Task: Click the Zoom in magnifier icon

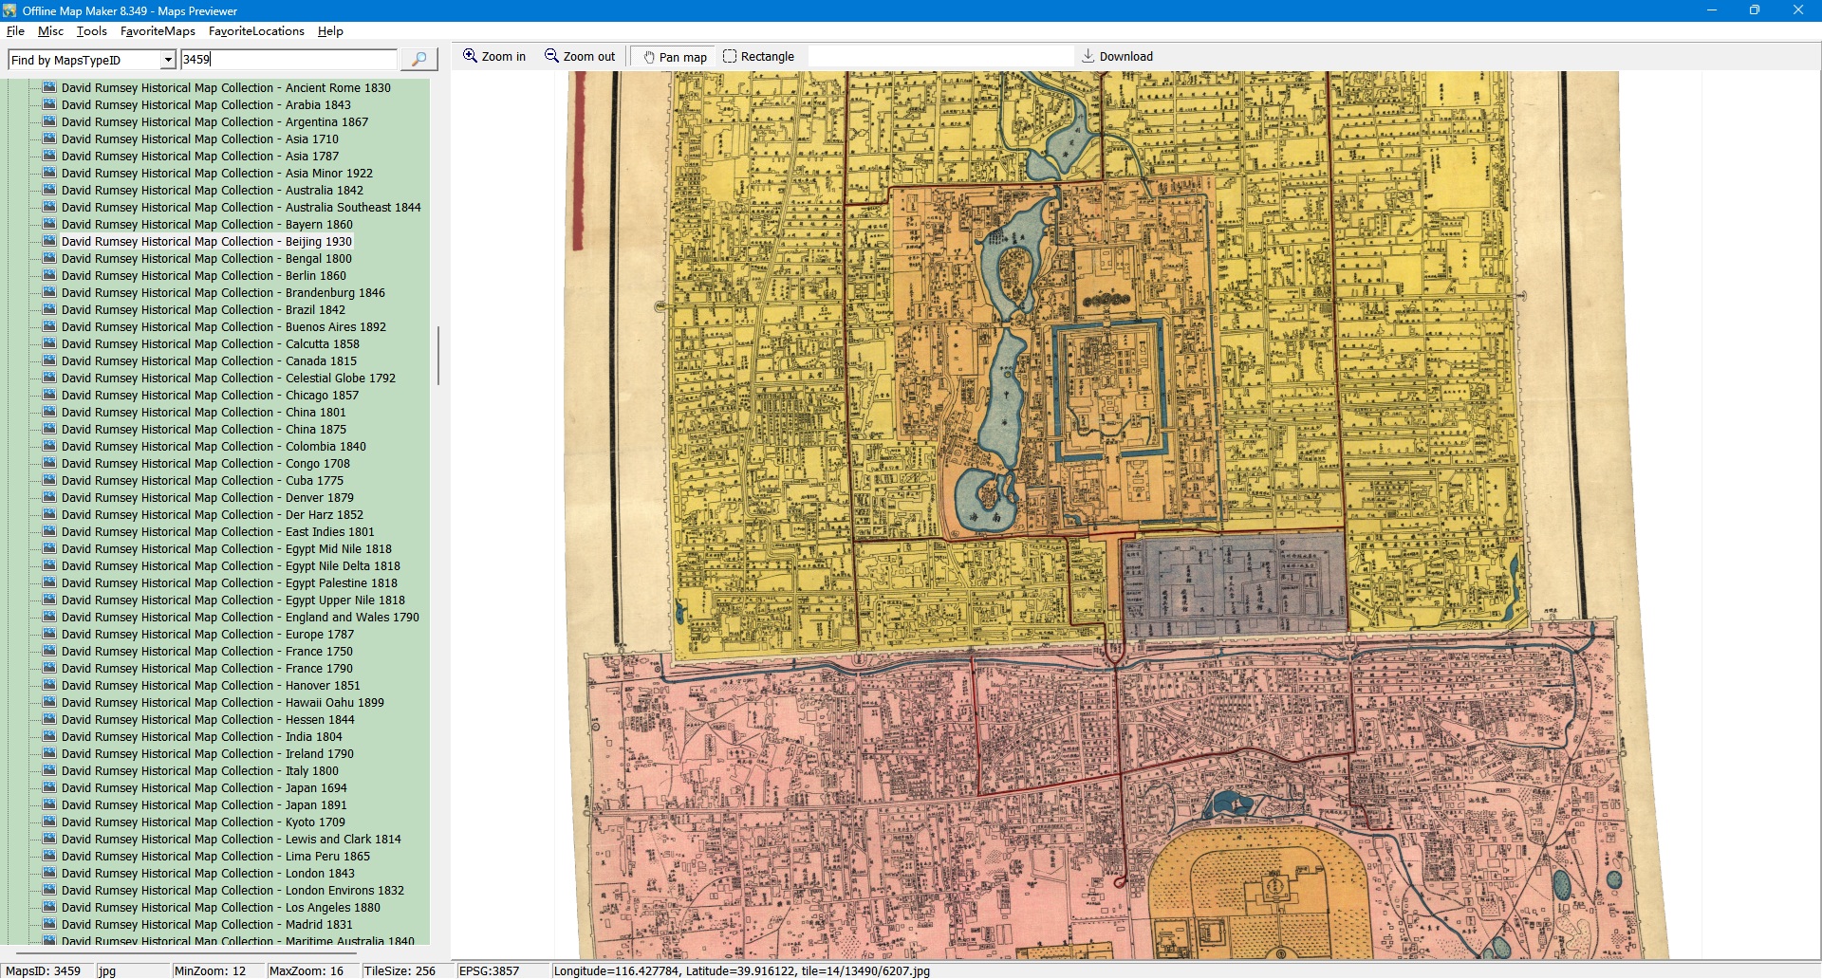Action: (470, 56)
